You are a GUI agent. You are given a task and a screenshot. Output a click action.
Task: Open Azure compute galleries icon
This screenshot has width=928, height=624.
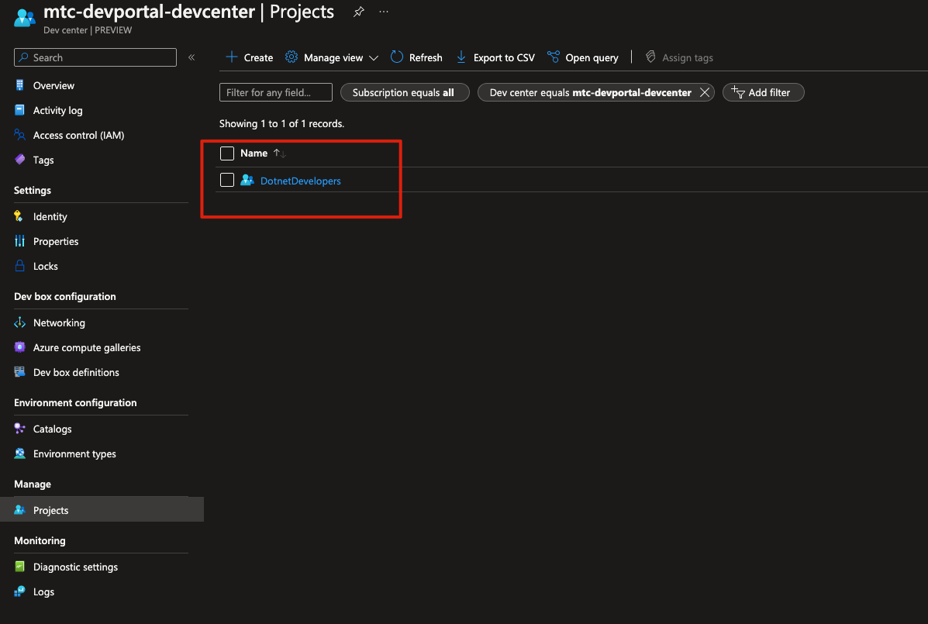(x=20, y=347)
